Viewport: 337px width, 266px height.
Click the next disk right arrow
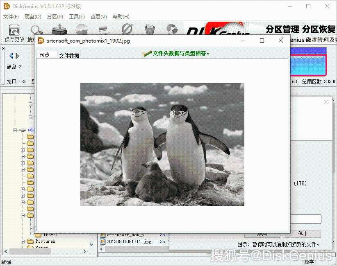18,56
